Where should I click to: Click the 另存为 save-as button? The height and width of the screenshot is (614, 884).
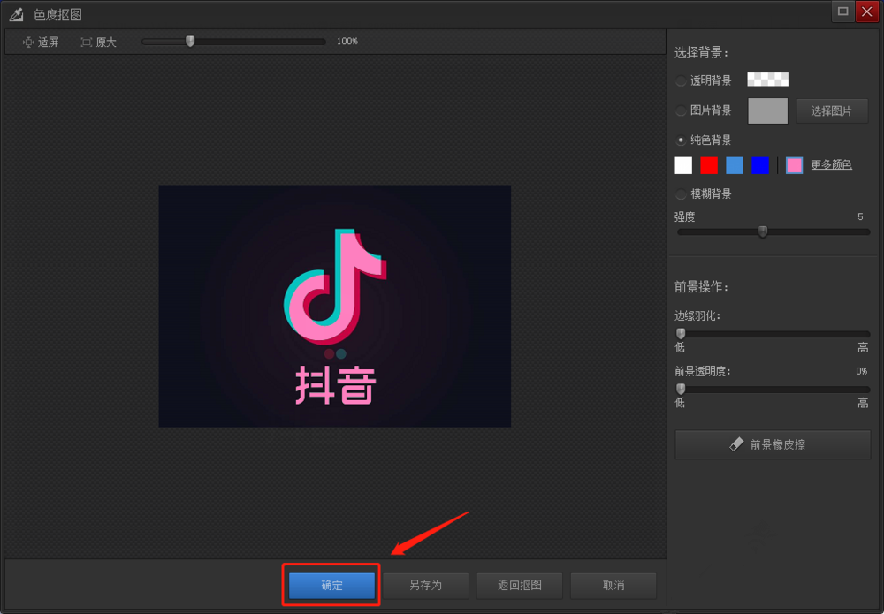point(426,585)
